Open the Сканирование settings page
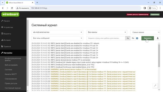Screen dimensions: 163x92 11,79
